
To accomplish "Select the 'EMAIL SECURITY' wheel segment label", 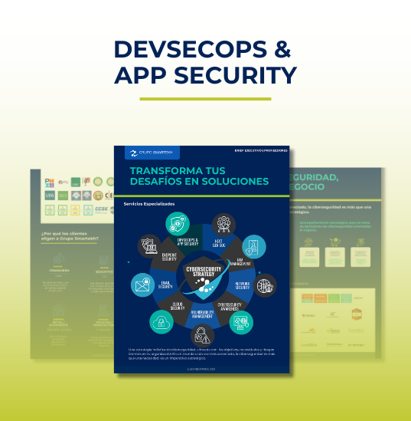I will pos(165,285).
